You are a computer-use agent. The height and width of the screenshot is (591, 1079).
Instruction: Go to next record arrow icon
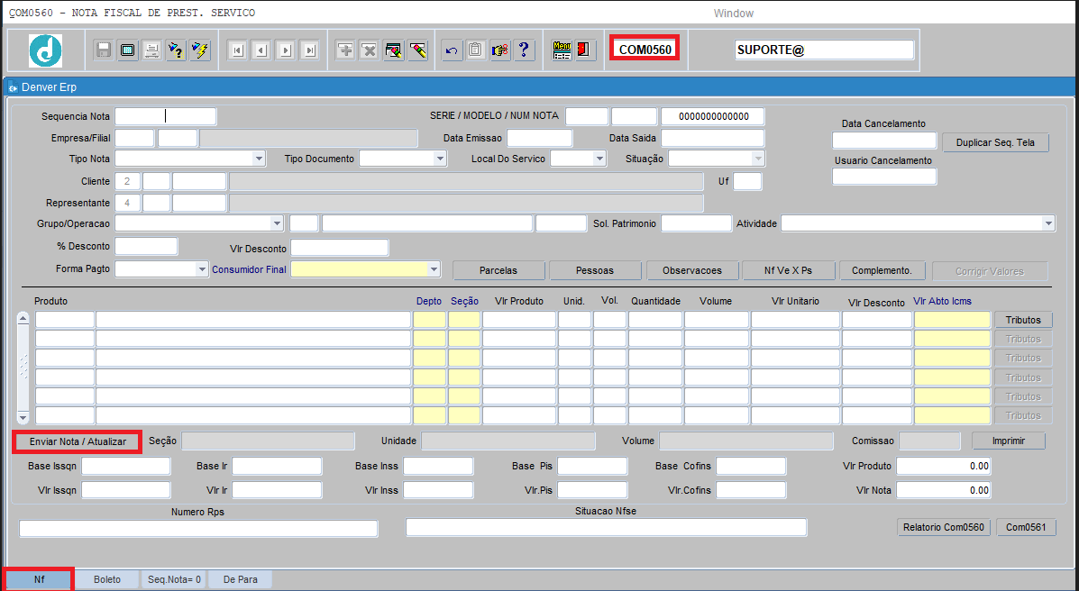pyautogui.click(x=286, y=50)
